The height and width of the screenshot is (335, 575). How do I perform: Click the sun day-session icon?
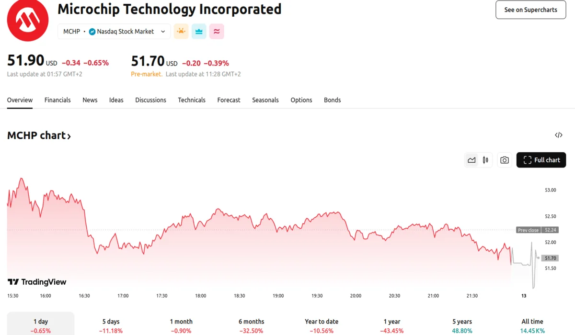pyautogui.click(x=181, y=31)
